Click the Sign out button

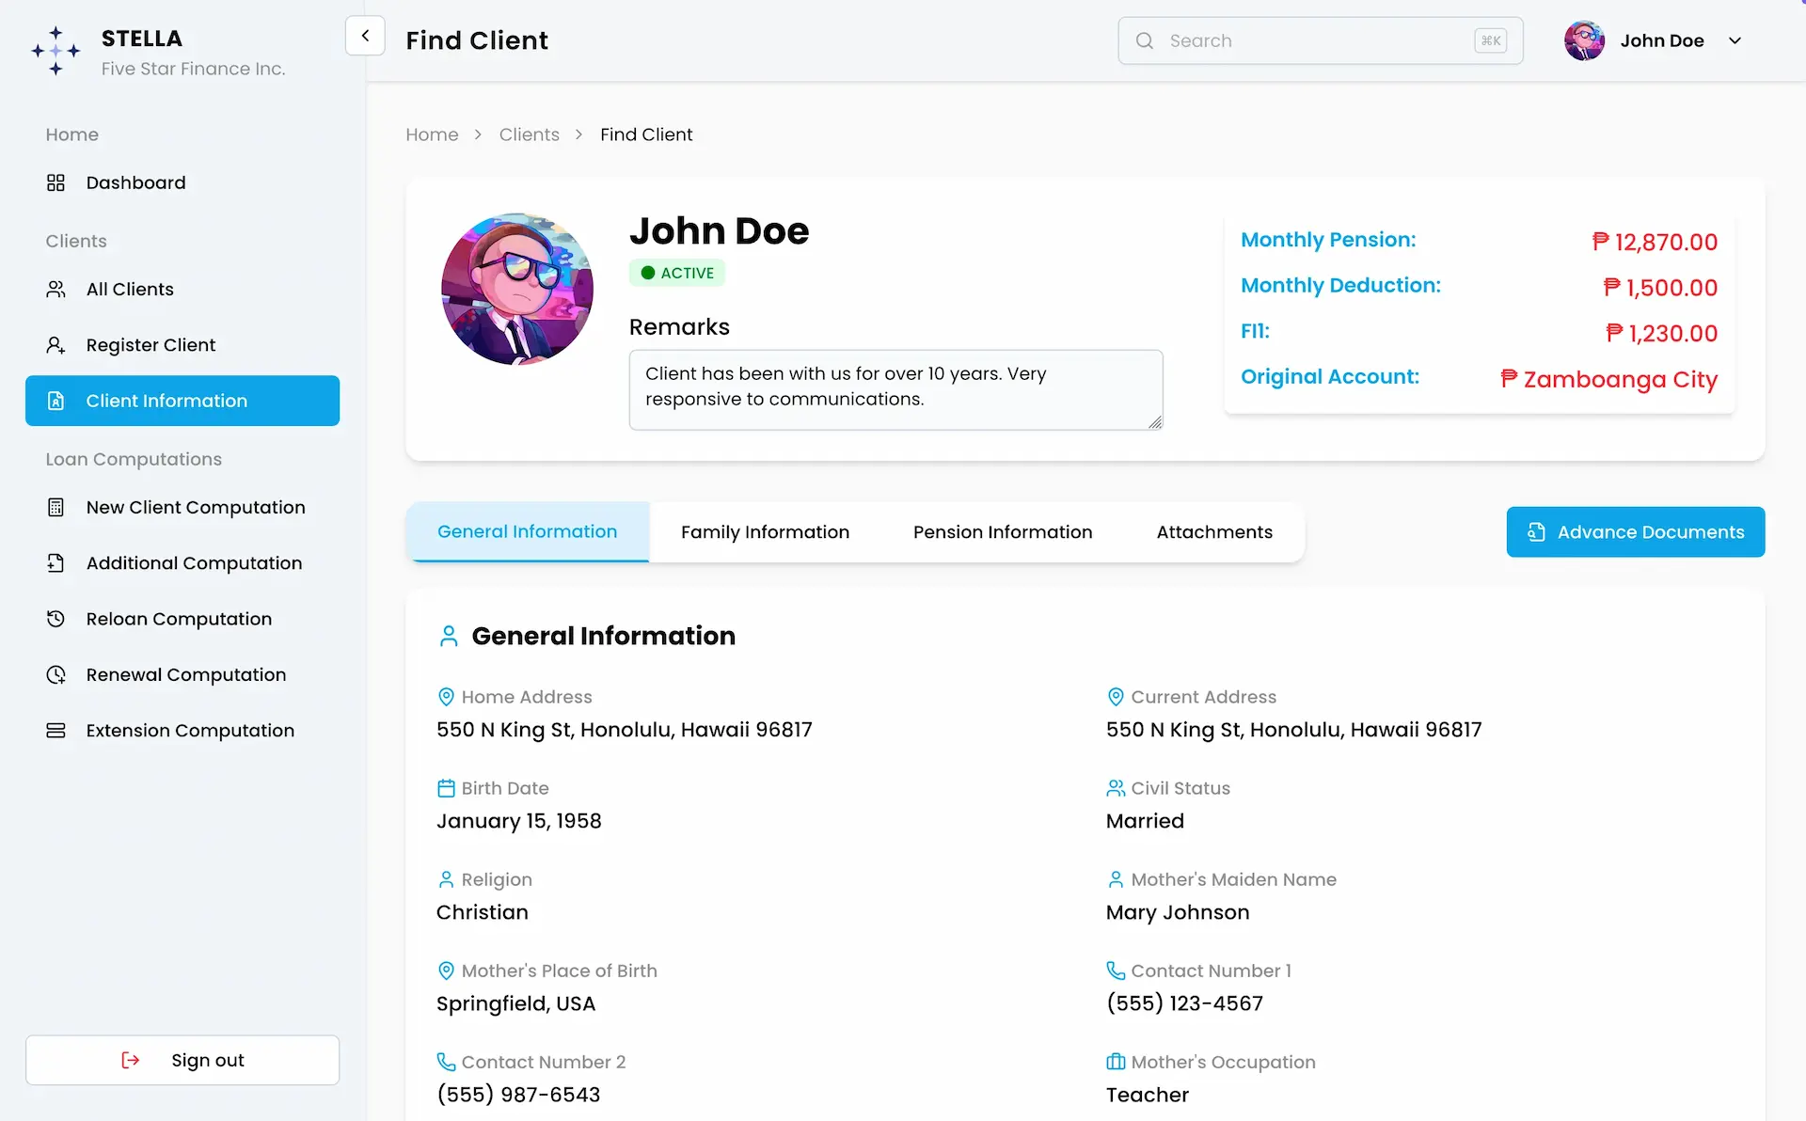(x=182, y=1060)
